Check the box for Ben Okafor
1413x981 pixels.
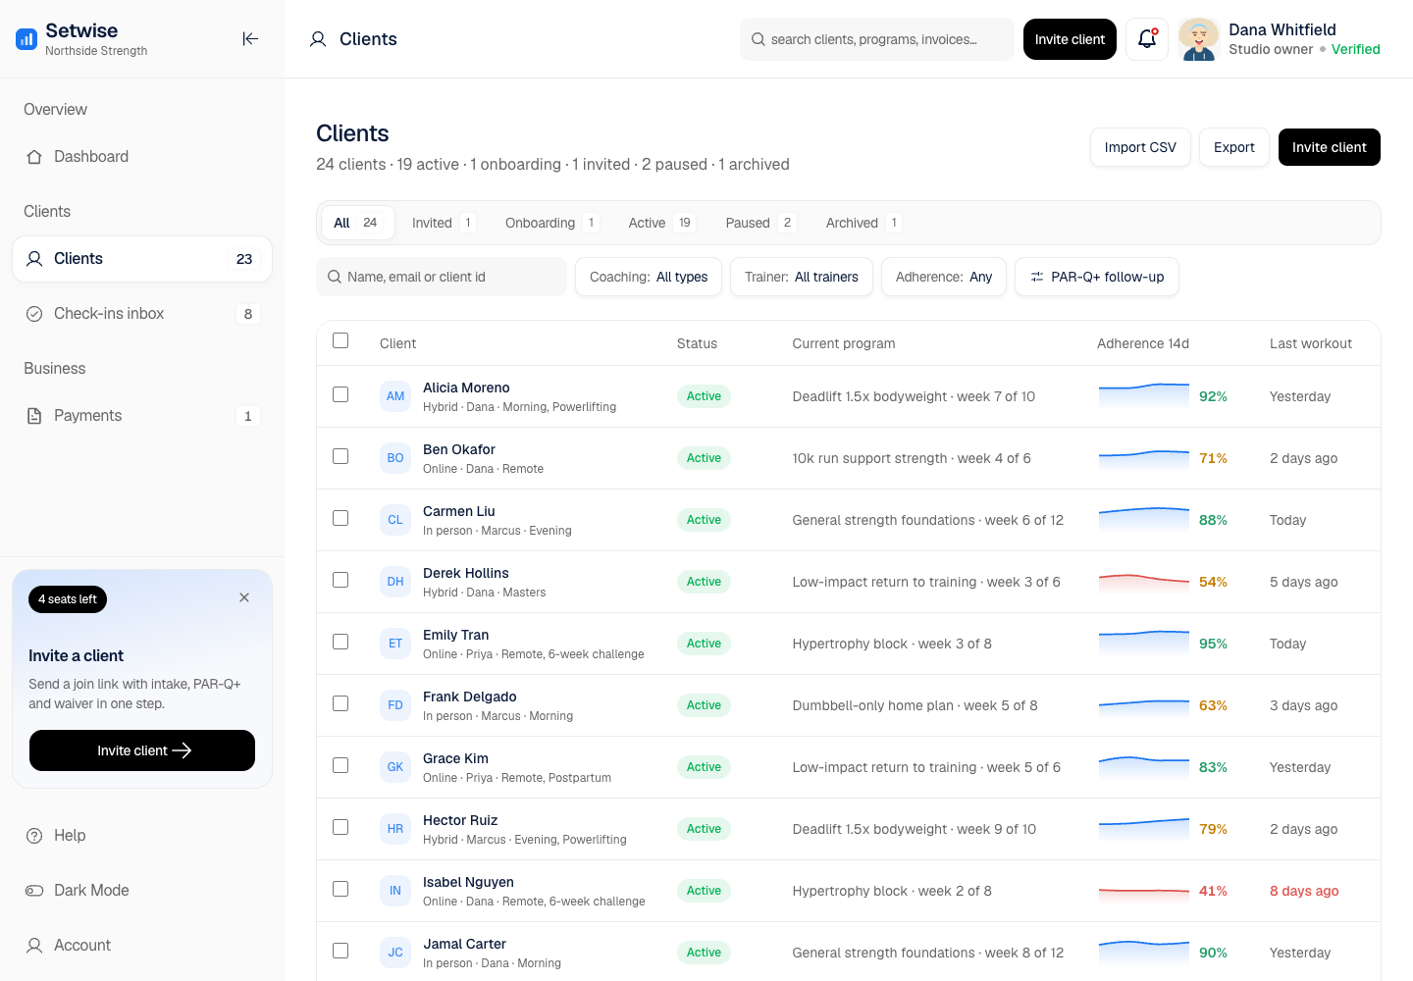coord(340,456)
